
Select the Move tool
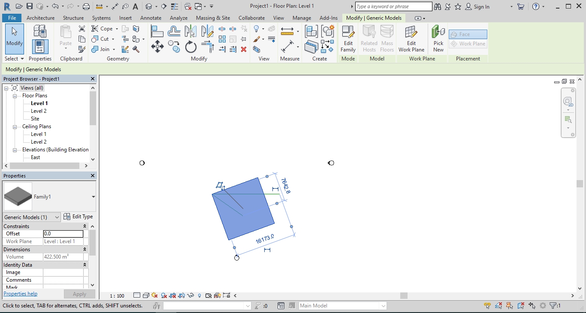click(157, 47)
